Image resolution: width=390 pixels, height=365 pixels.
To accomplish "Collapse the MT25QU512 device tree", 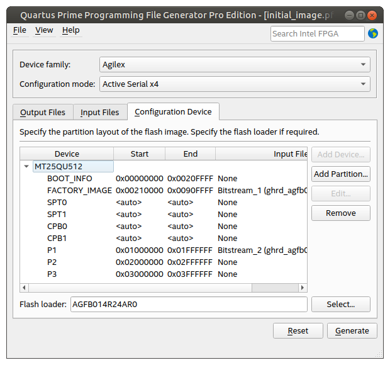I will point(26,166).
